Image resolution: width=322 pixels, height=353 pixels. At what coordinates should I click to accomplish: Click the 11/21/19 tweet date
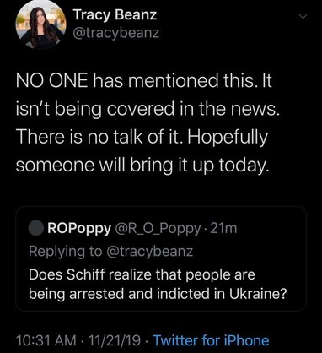pyautogui.click(x=115, y=340)
